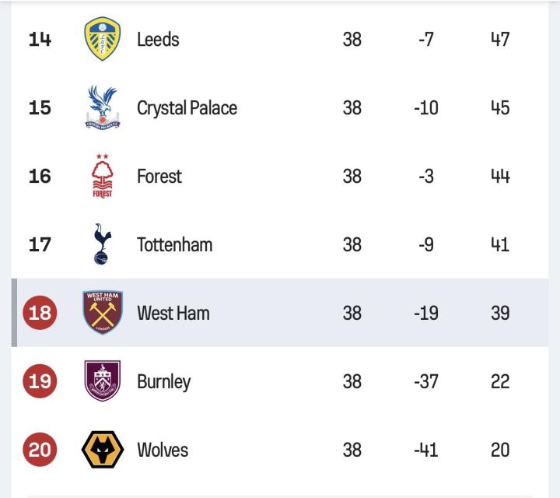This screenshot has width=560, height=498.
Task: Click the red position 18 badge
Action: tap(40, 313)
